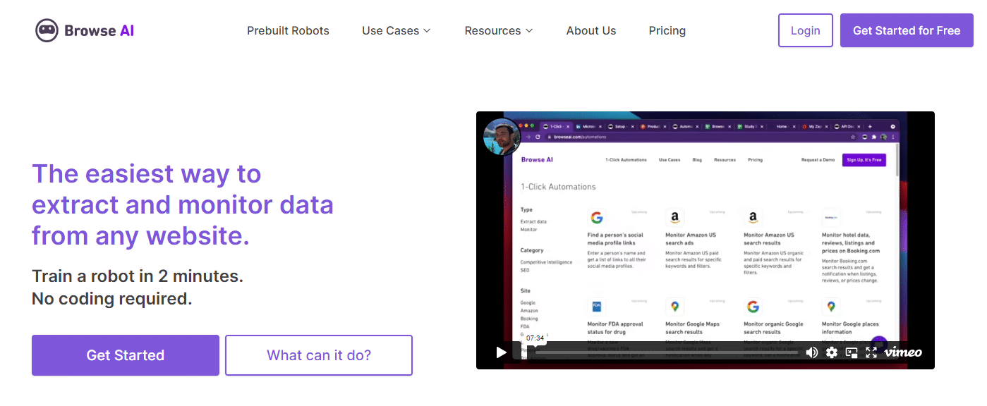Viewport: 987px width, 406px height.
Task: Open video settings gear
Action: coord(832,352)
